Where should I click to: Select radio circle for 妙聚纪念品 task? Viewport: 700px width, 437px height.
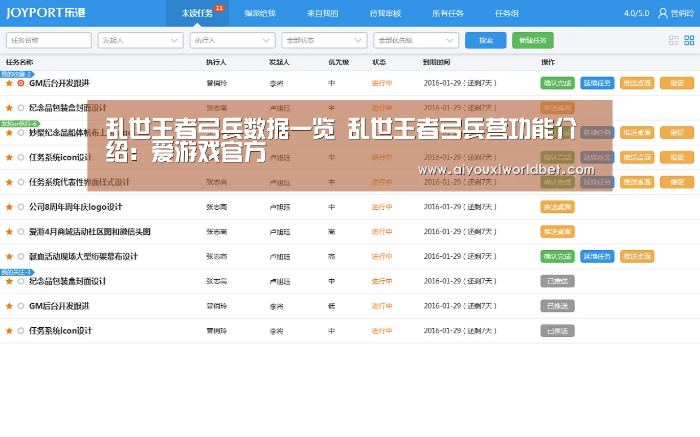click(21, 133)
